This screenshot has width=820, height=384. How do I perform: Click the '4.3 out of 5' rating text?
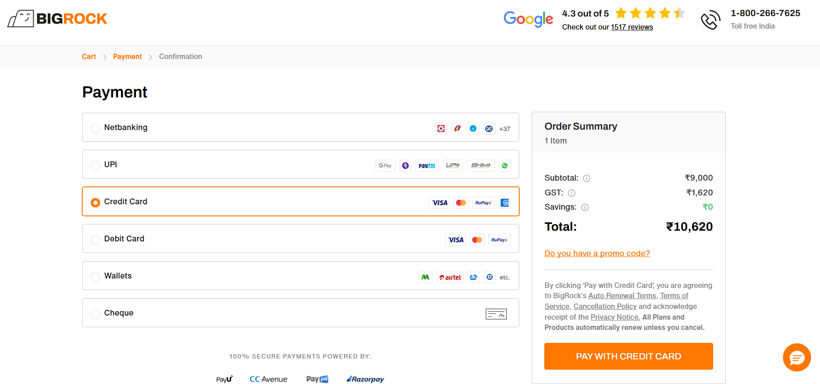[585, 14]
